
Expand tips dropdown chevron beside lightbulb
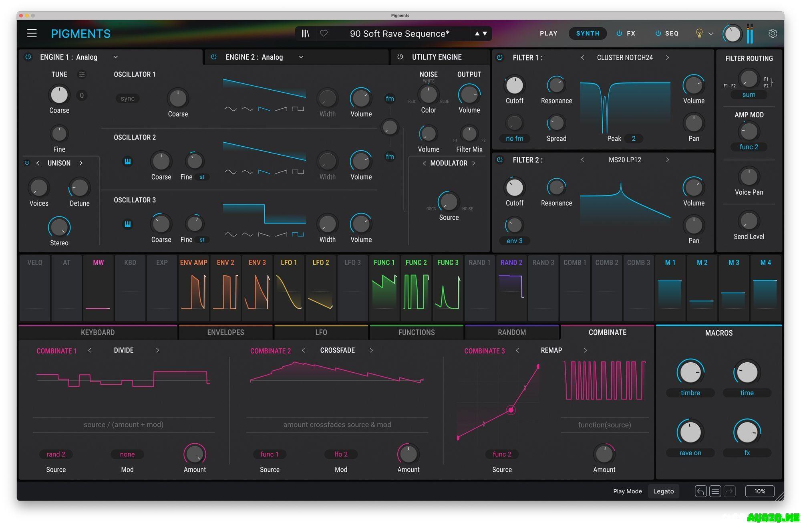(x=711, y=34)
